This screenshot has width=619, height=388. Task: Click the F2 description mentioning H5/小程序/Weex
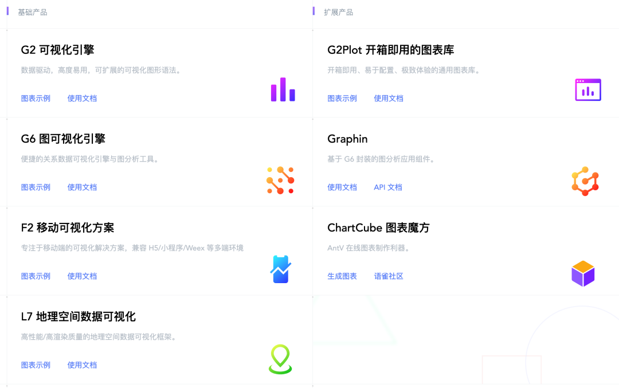132,248
